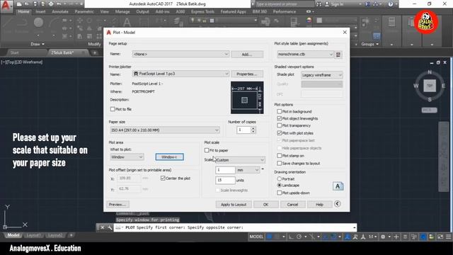Viewport: 453px width, 255px height.
Task: Switch to the Start file tab
Action: [14, 52]
